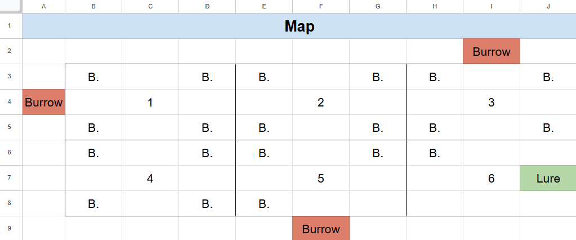Click the cell containing number 1
Screen dimensions: 576x240
click(150, 102)
